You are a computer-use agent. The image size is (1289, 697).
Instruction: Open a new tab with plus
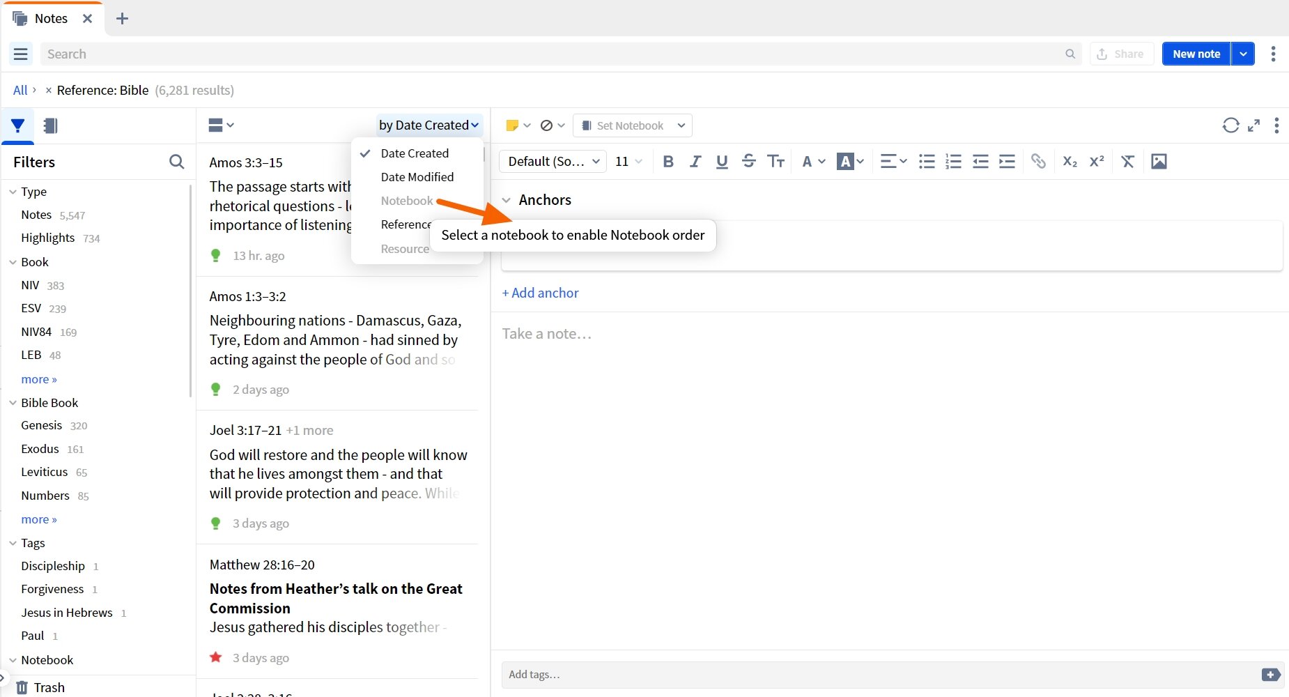[122, 19]
